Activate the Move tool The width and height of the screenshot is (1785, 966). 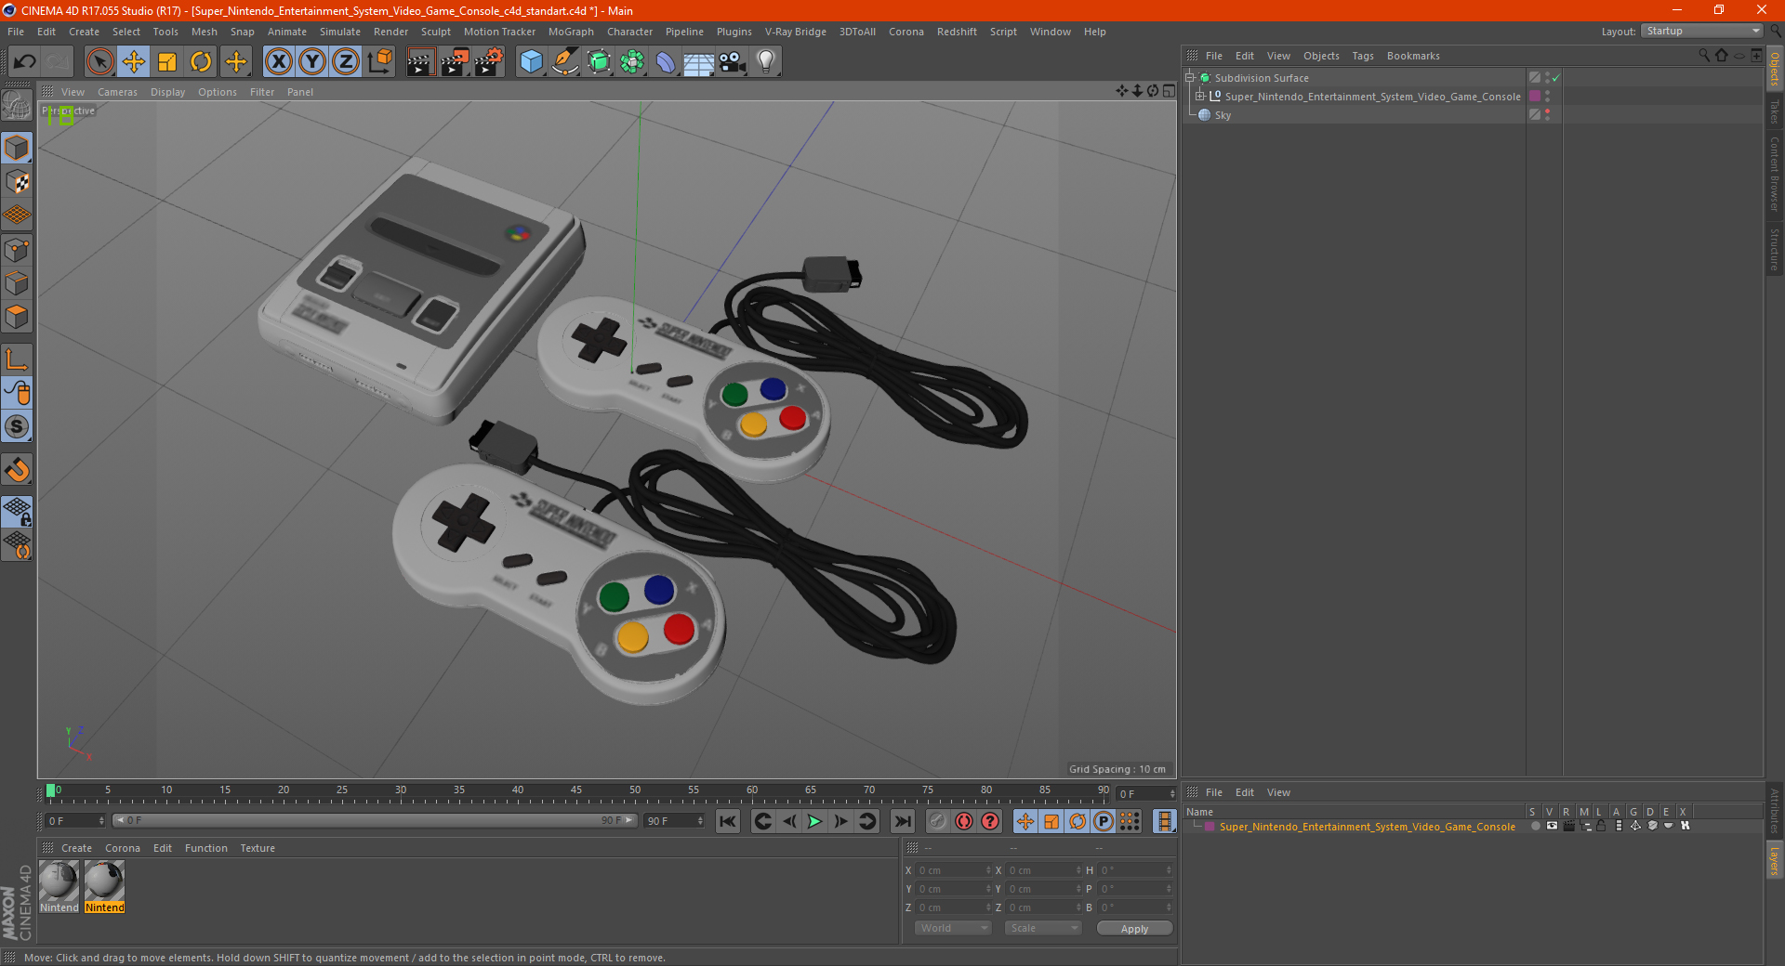pos(134,62)
